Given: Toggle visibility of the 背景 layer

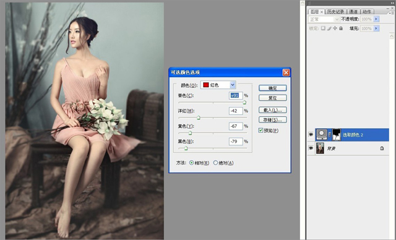Looking at the screenshot, I should click(311, 148).
